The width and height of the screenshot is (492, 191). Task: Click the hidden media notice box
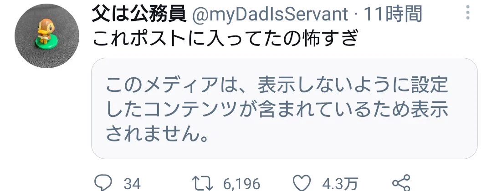pos(284,108)
